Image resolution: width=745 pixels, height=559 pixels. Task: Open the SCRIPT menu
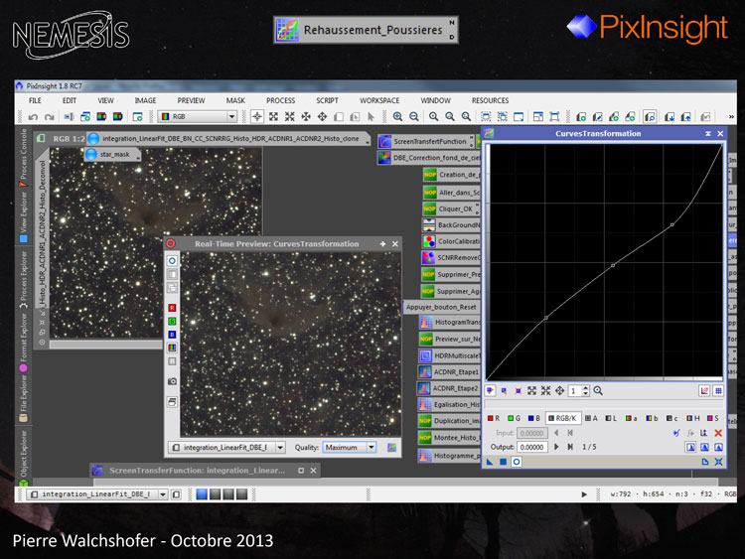click(327, 100)
